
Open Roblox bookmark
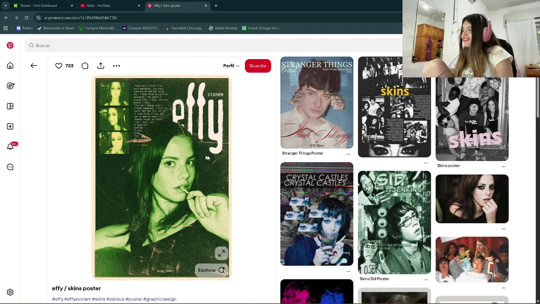coord(24,28)
